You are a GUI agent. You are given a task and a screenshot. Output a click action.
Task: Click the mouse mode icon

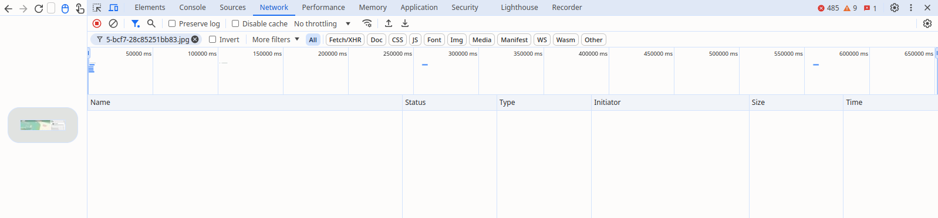point(65,9)
